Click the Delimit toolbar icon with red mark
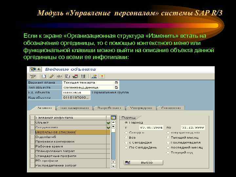 (75, 76)
